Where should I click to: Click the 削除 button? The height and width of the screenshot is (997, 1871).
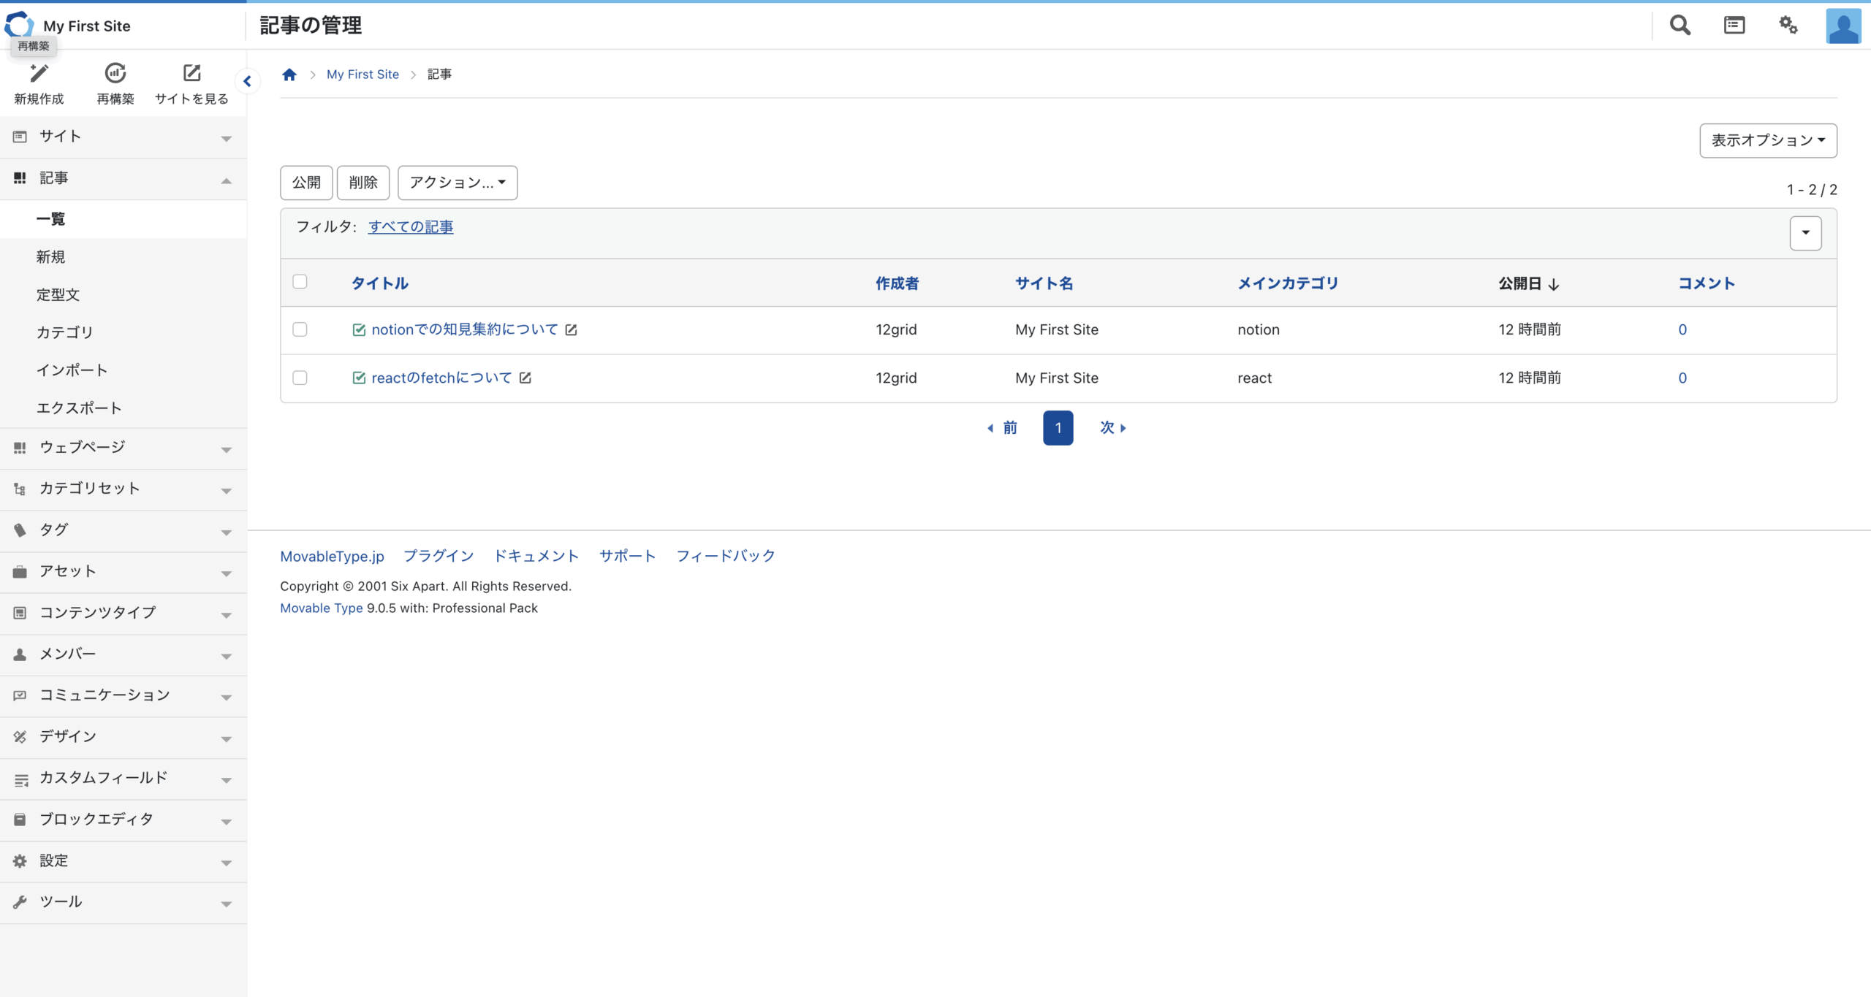point(363,183)
